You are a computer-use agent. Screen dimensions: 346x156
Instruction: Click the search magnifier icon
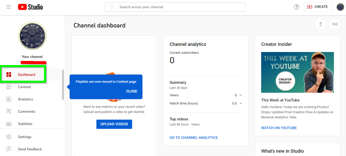click(112, 7)
